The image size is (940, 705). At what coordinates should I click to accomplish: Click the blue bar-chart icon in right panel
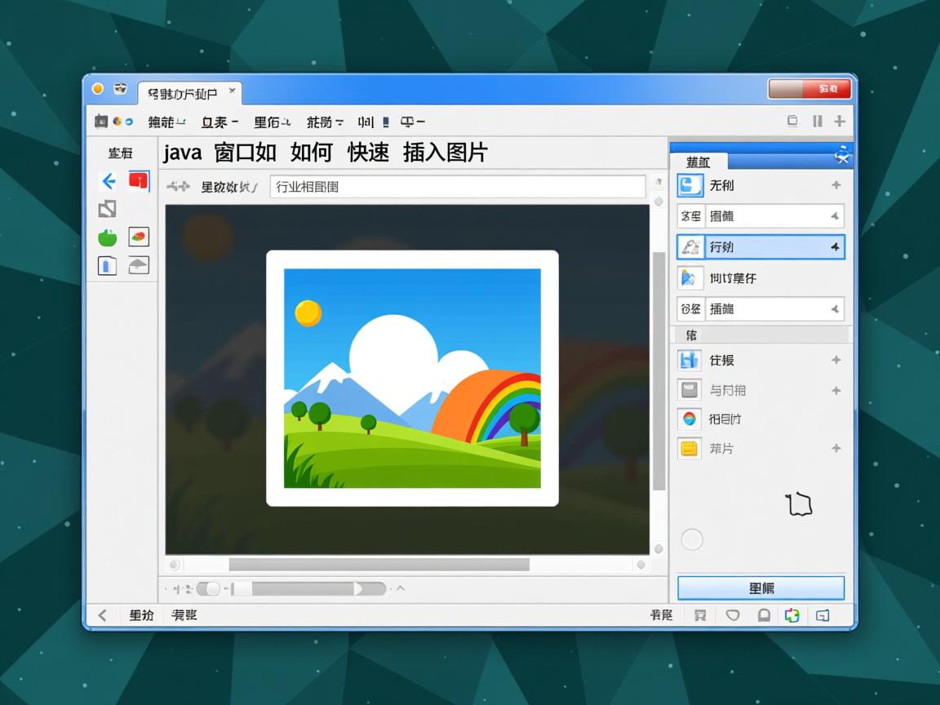[689, 360]
